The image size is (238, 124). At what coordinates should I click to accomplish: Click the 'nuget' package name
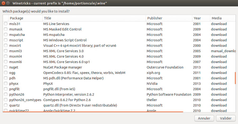(x=14, y=67)
